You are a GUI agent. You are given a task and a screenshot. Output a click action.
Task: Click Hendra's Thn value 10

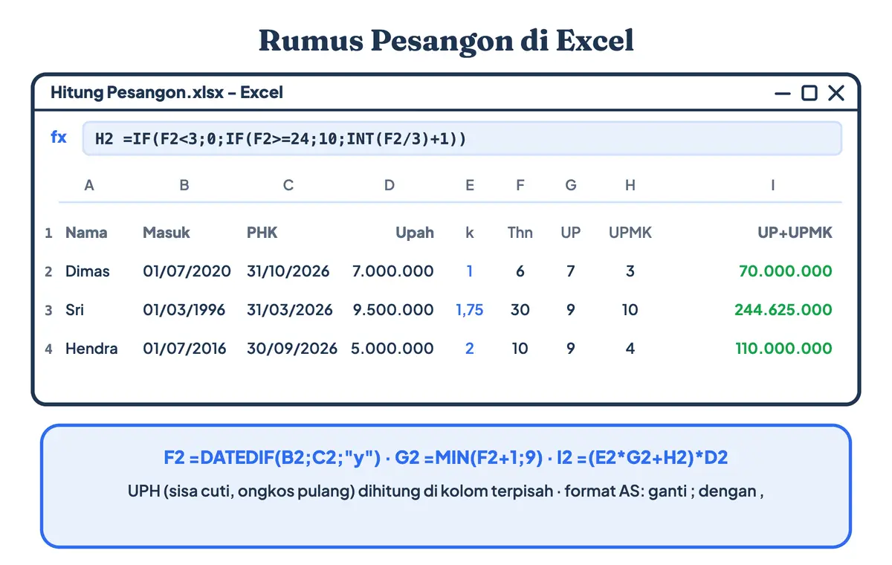[520, 349]
